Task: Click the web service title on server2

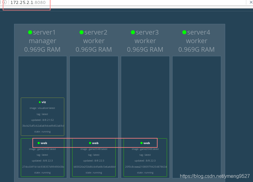Action: (95, 143)
